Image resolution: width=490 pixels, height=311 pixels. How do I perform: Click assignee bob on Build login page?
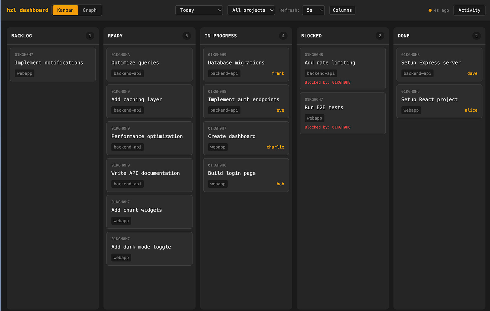click(x=280, y=184)
